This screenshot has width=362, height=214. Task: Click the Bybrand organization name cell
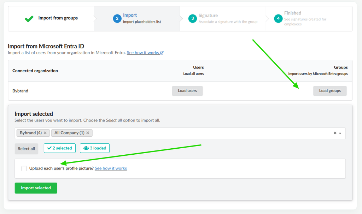coord(20,91)
